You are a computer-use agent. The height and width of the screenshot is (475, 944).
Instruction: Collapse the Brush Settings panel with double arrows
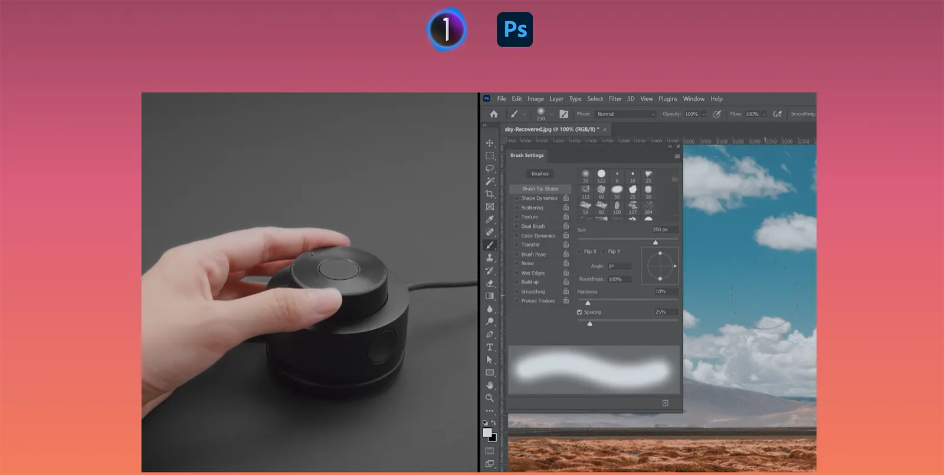click(670, 146)
